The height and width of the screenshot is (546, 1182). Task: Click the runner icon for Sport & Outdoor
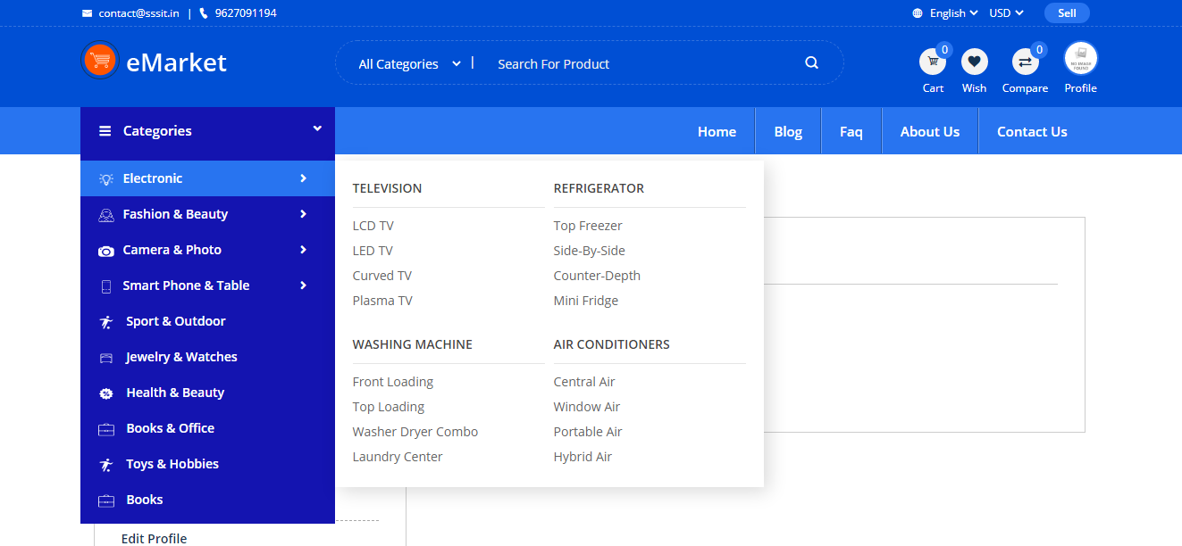(106, 322)
